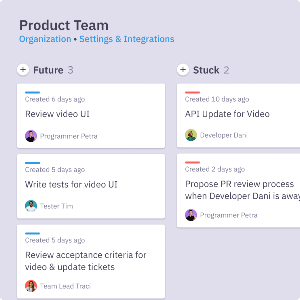This screenshot has height=300, width=300.
Task: Click Developer Dani's avatar image
Action: 191,135
